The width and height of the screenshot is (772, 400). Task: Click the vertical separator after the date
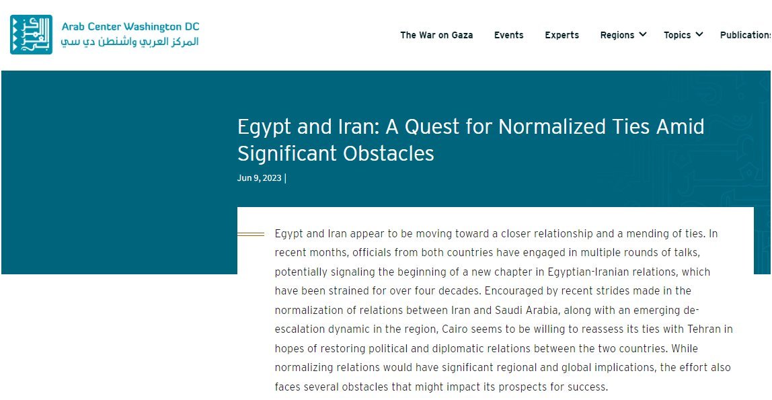coord(285,178)
